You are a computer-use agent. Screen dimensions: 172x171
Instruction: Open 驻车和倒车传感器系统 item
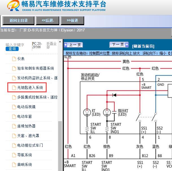click(x=36, y=69)
